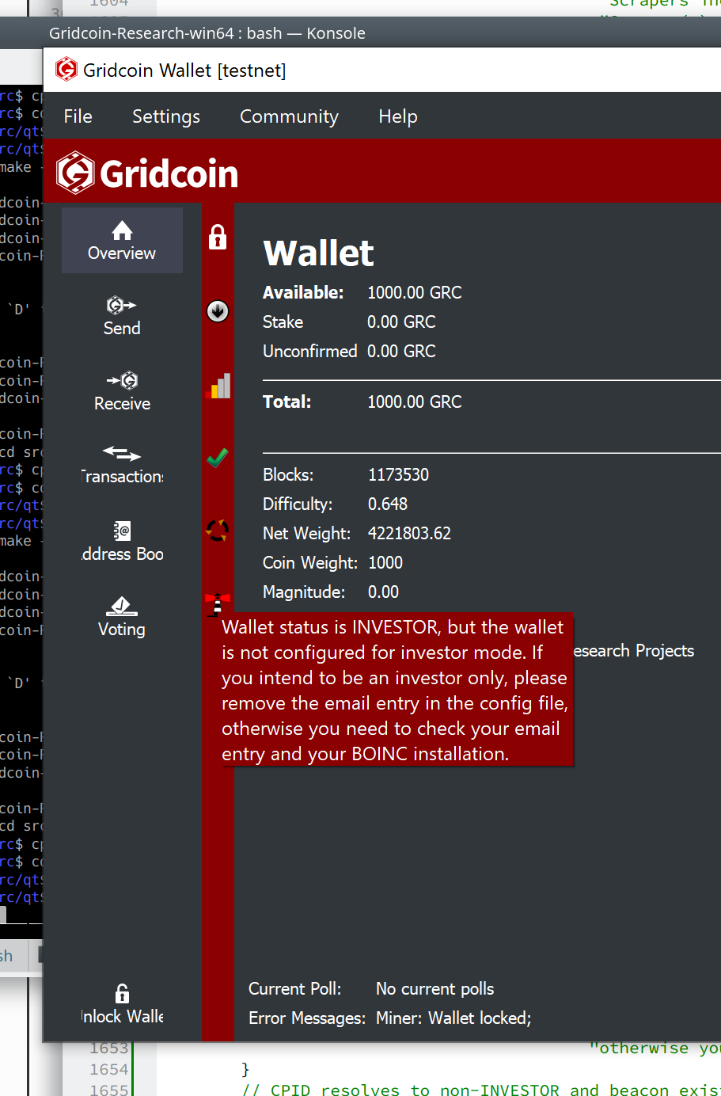Click the Wallet heading
The width and height of the screenshot is (721, 1096).
click(x=318, y=253)
